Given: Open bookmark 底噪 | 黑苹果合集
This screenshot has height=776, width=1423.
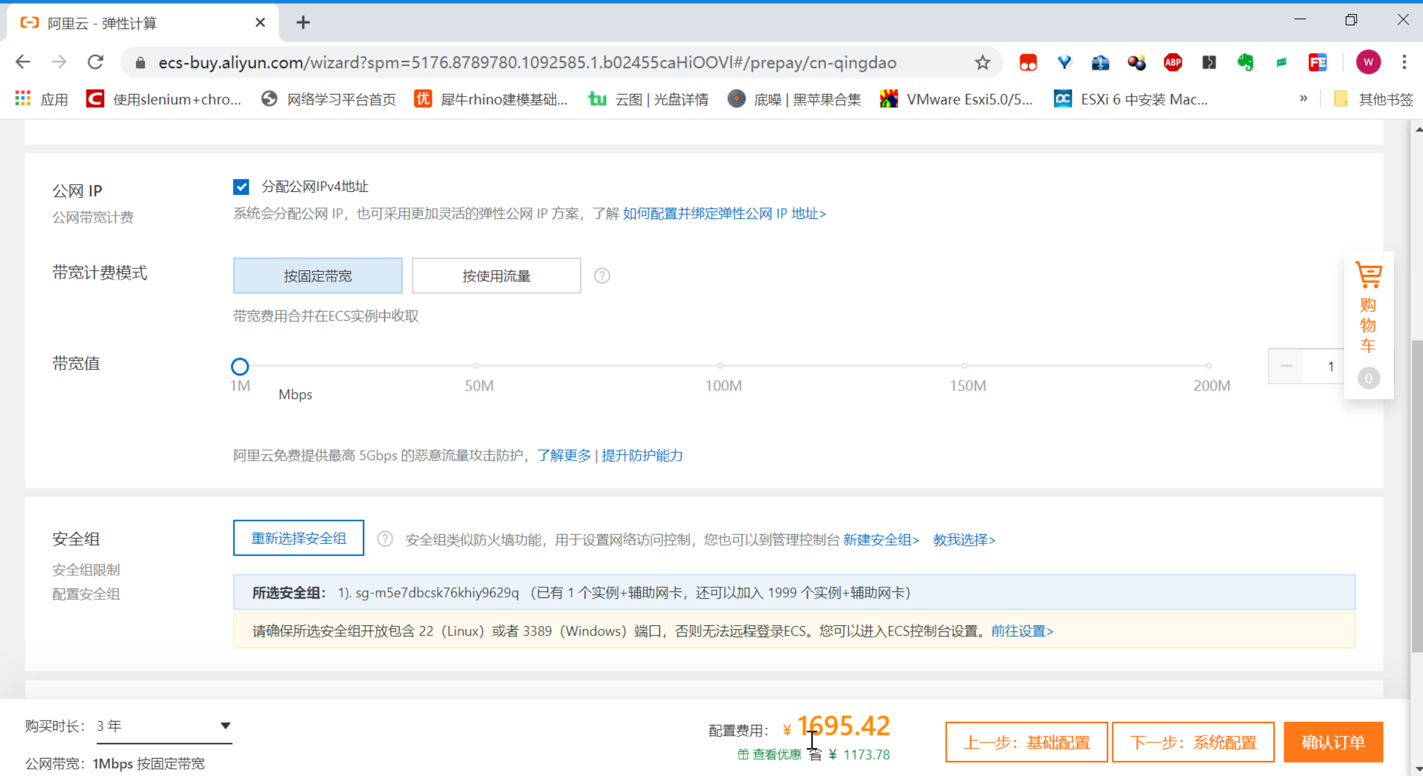Looking at the screenshot, I should (x=795, y=99).
